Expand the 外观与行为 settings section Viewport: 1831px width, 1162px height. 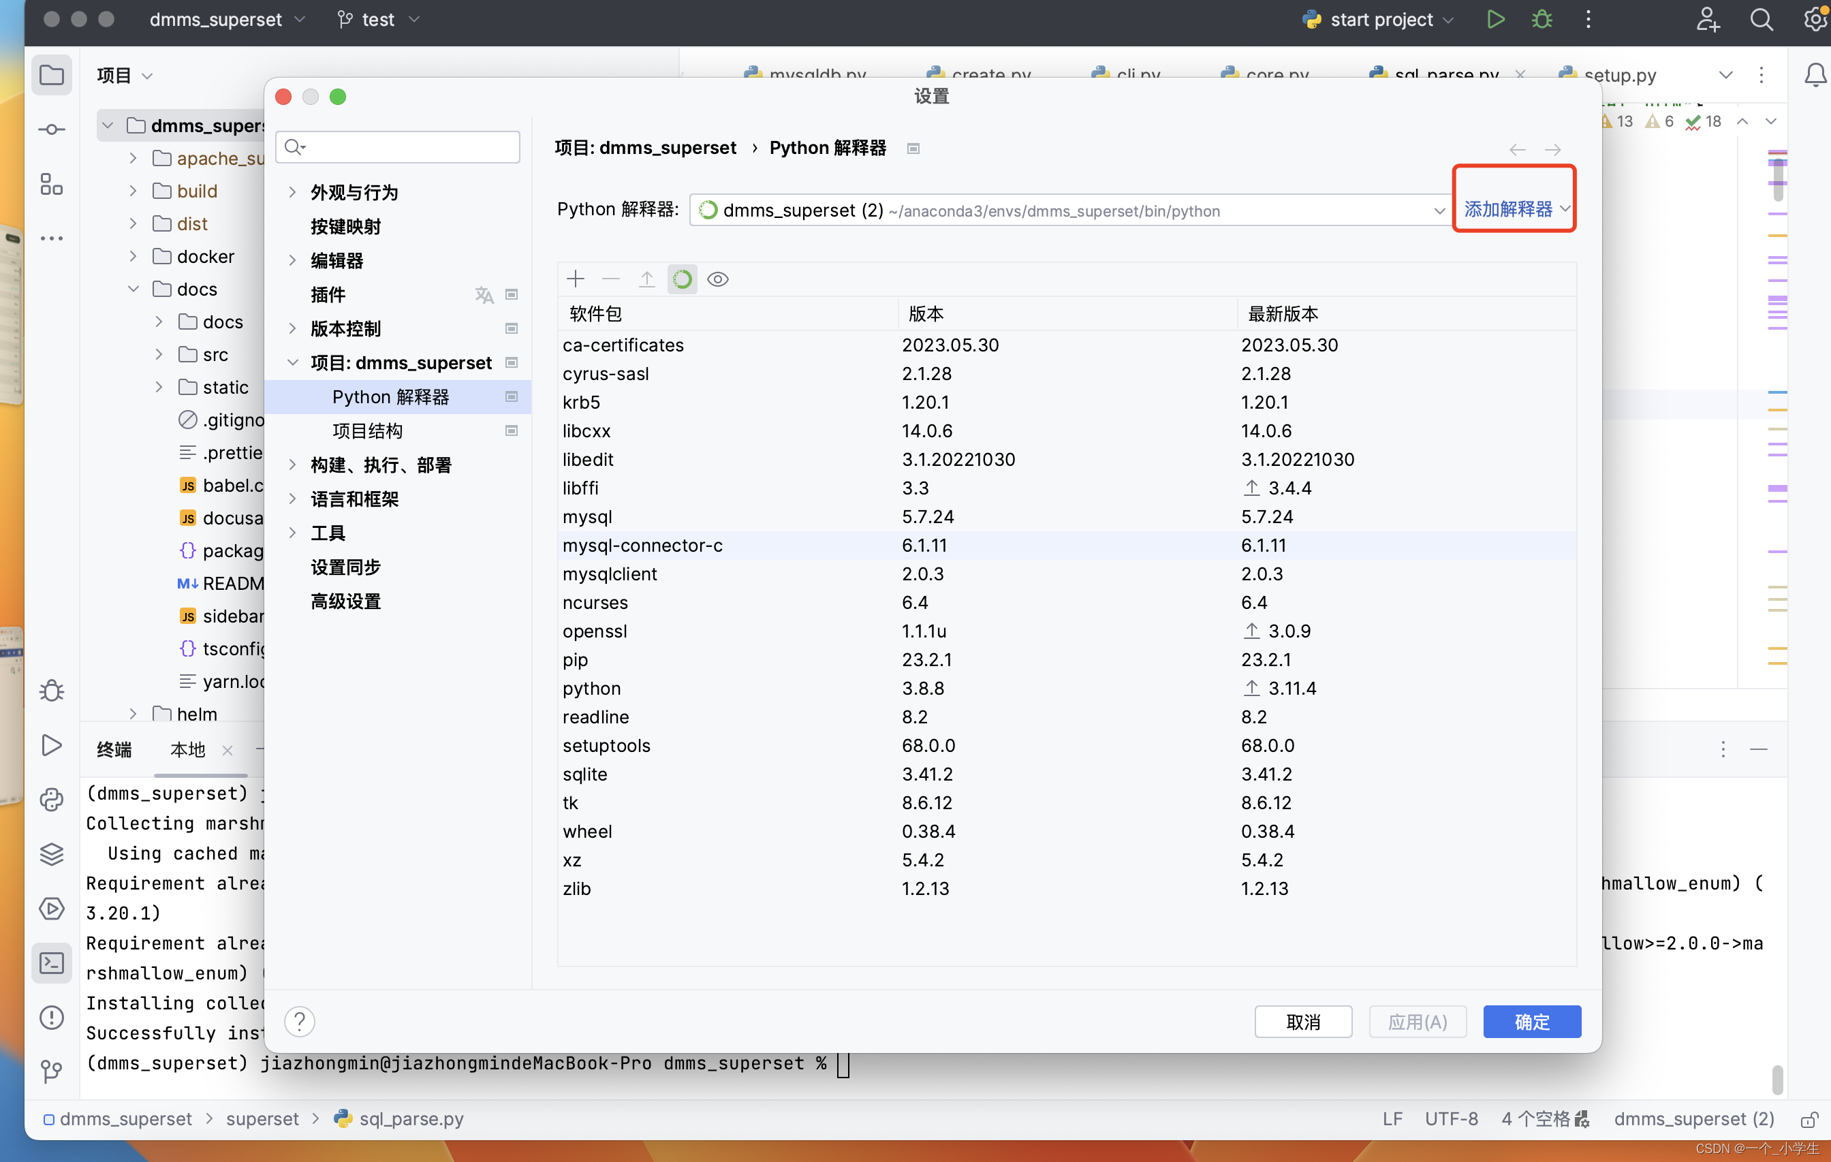click(x=292, y=192)
